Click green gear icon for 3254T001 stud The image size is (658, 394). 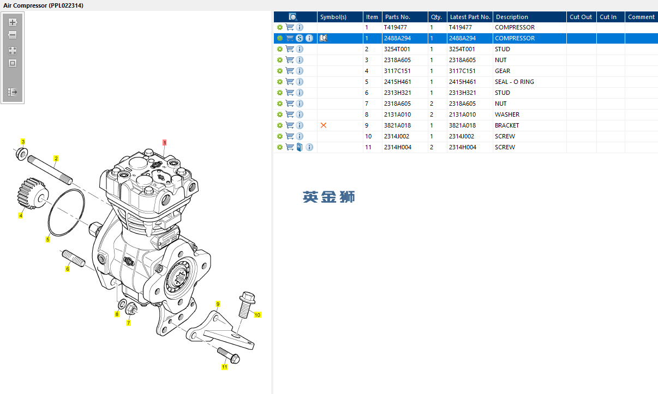pyautogui.click(x=280, y=49)
